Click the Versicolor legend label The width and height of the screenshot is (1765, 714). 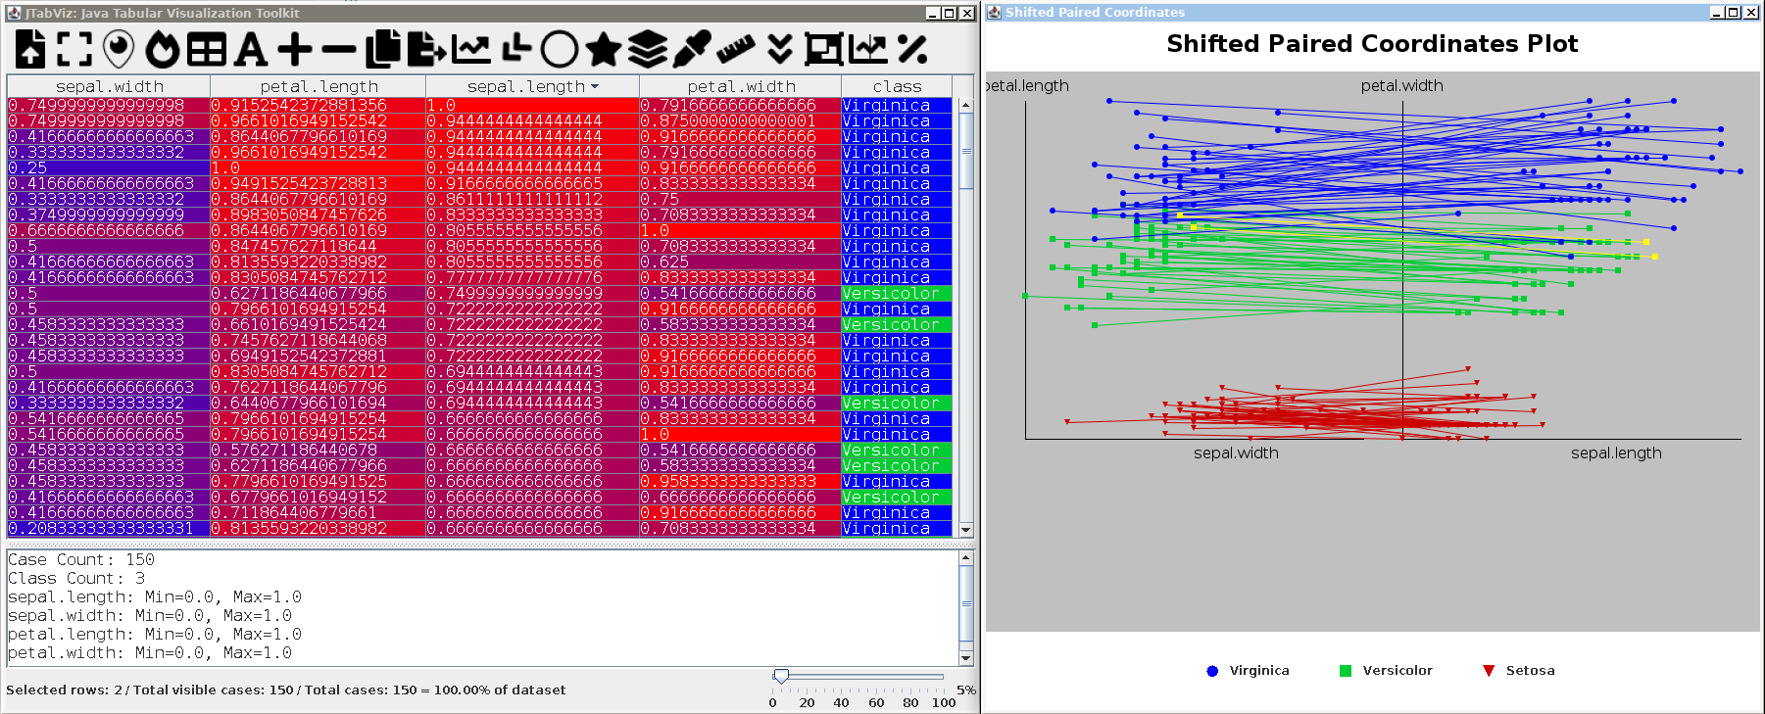click(1397, 671)
